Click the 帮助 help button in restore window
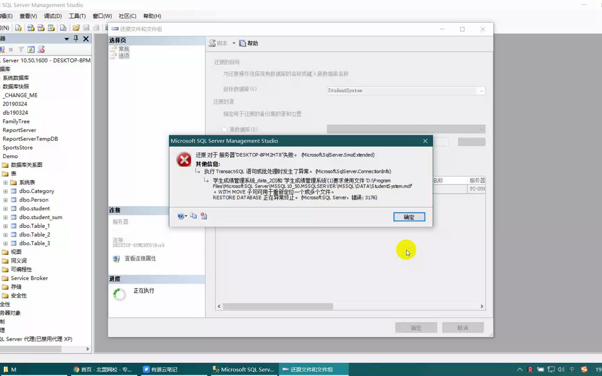The width and height of the screenshot is (602, 376). click(x=249, y=43)
